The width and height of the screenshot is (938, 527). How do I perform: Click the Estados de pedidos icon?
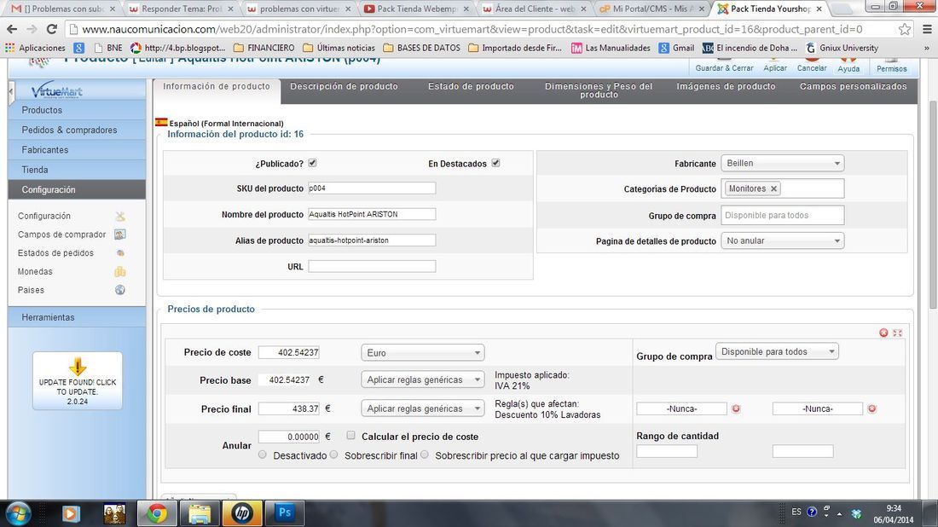pyautogui.click(x=120, y=253)
